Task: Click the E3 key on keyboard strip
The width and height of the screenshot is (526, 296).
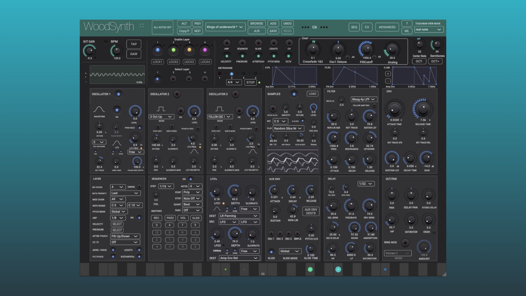Action: [263, 270]
